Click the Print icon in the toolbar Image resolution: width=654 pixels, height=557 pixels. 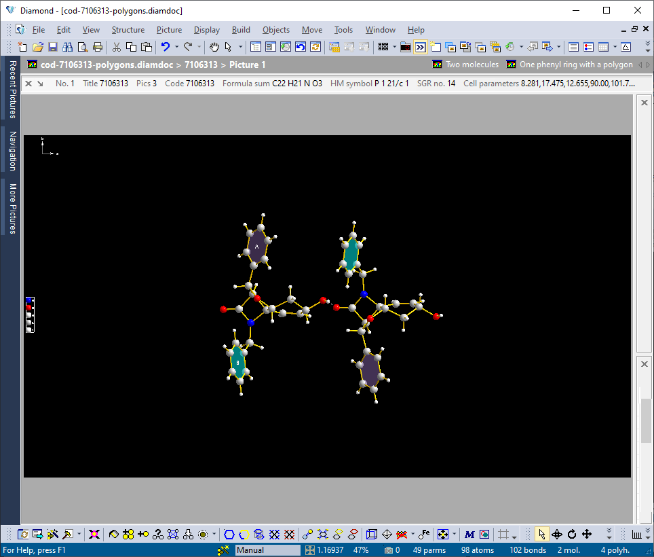click(98, 46)
